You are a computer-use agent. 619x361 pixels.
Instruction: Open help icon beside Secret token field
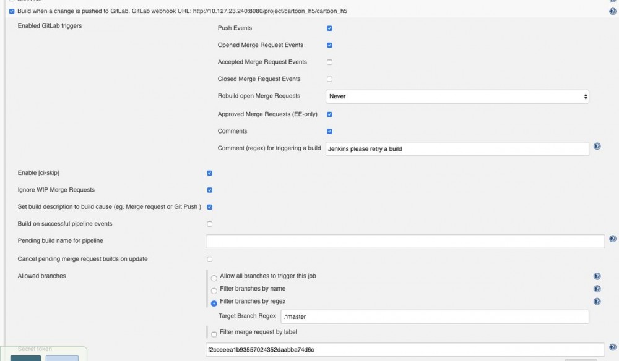613,347
